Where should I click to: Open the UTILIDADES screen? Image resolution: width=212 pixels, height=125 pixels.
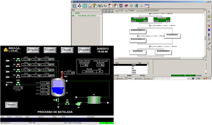(84, 50)
